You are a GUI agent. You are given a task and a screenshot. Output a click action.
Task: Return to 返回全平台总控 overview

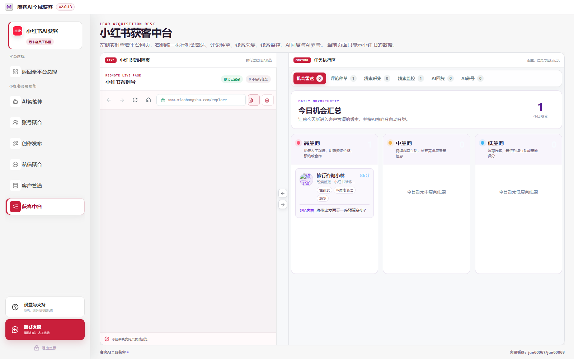pos(45,72)
